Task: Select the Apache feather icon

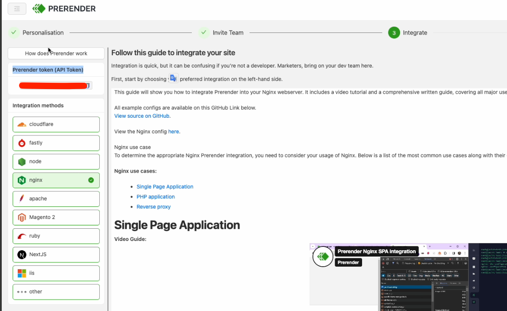Action: pyautogui.click(x=22, y=199)
